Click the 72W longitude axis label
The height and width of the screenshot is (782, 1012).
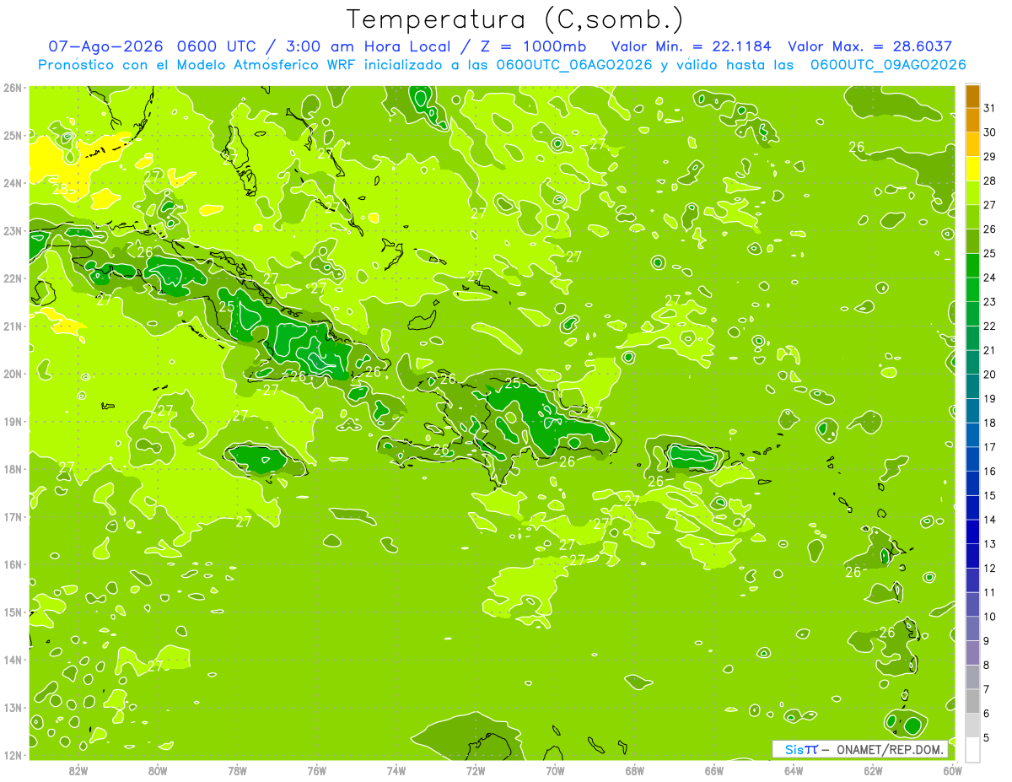476,770
